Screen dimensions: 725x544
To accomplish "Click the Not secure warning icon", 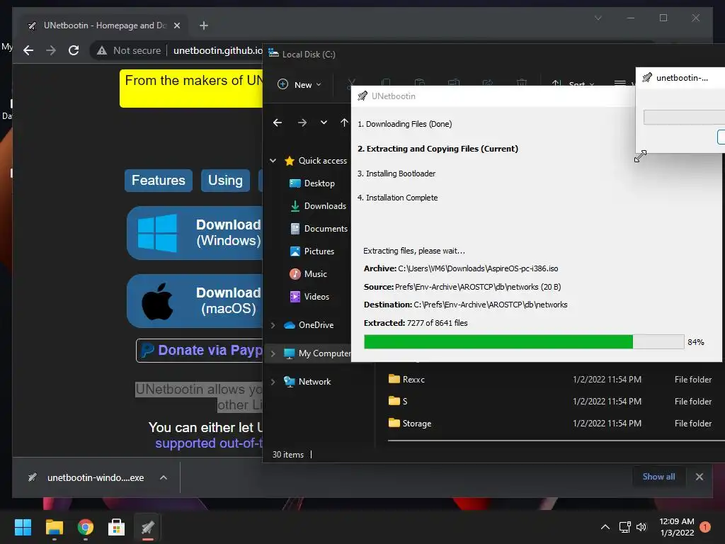I will (102, 50).
